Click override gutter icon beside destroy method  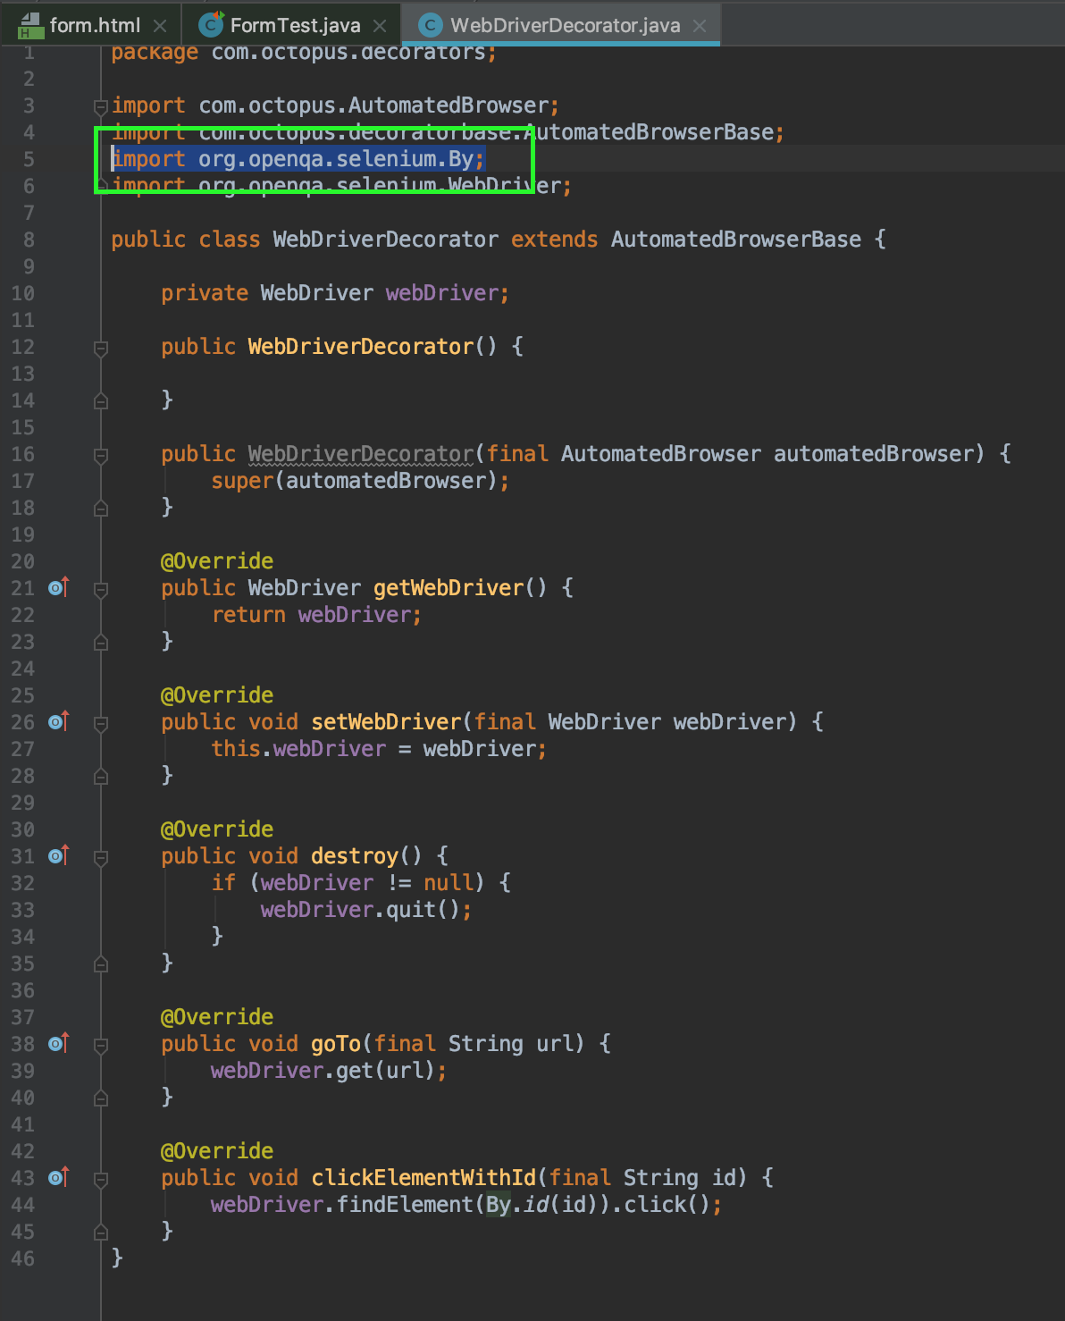[58, 856]
